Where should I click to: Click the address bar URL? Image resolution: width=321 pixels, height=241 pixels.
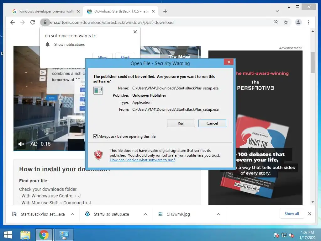coord(112,22)
